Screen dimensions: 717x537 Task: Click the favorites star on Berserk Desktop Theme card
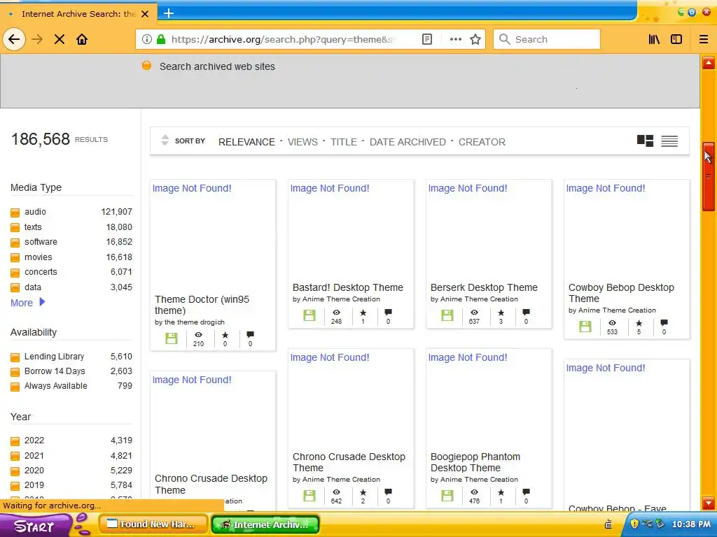pos(501,313)
